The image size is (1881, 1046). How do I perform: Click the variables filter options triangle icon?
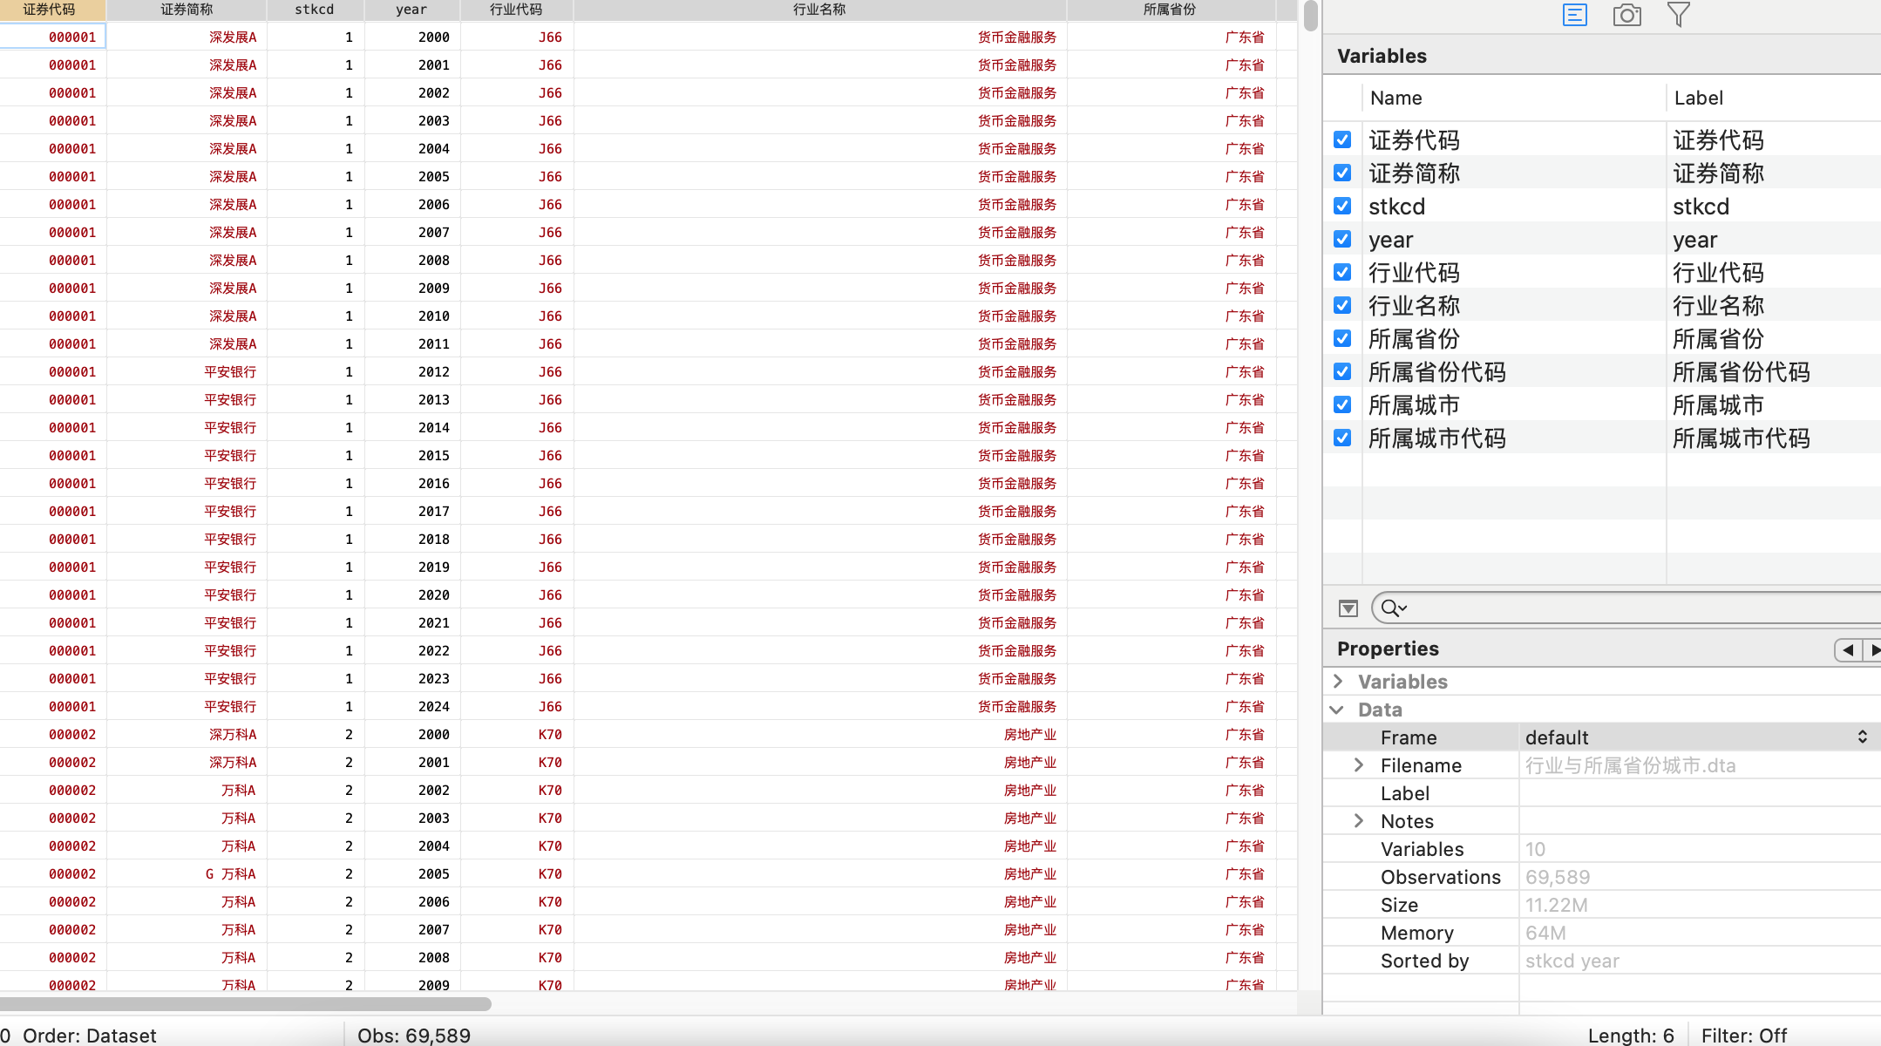point(1348,608)
